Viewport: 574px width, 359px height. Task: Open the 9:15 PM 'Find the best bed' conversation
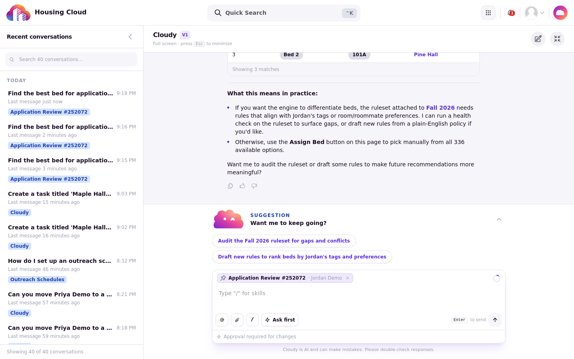tap(72, 170)
